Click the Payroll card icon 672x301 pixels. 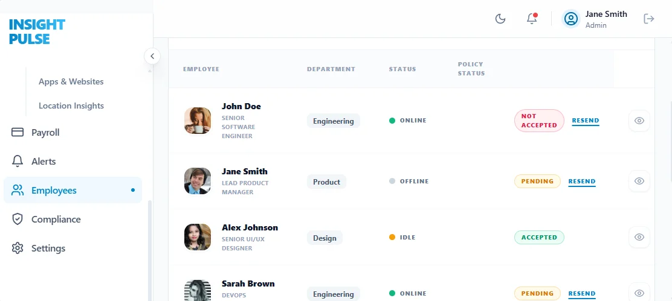pyautogui.click(x=18, y=133)
